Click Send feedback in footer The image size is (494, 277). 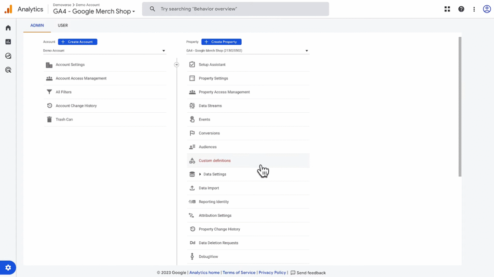pos(308,273)
